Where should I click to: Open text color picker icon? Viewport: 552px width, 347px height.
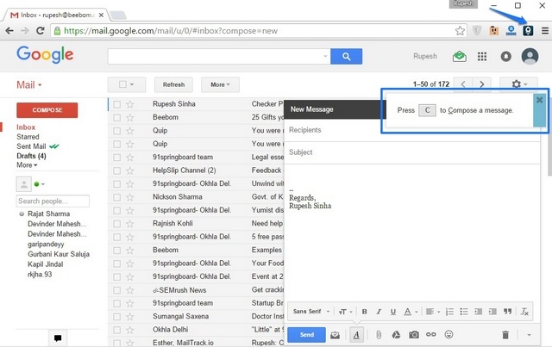[x=408, y=312]
